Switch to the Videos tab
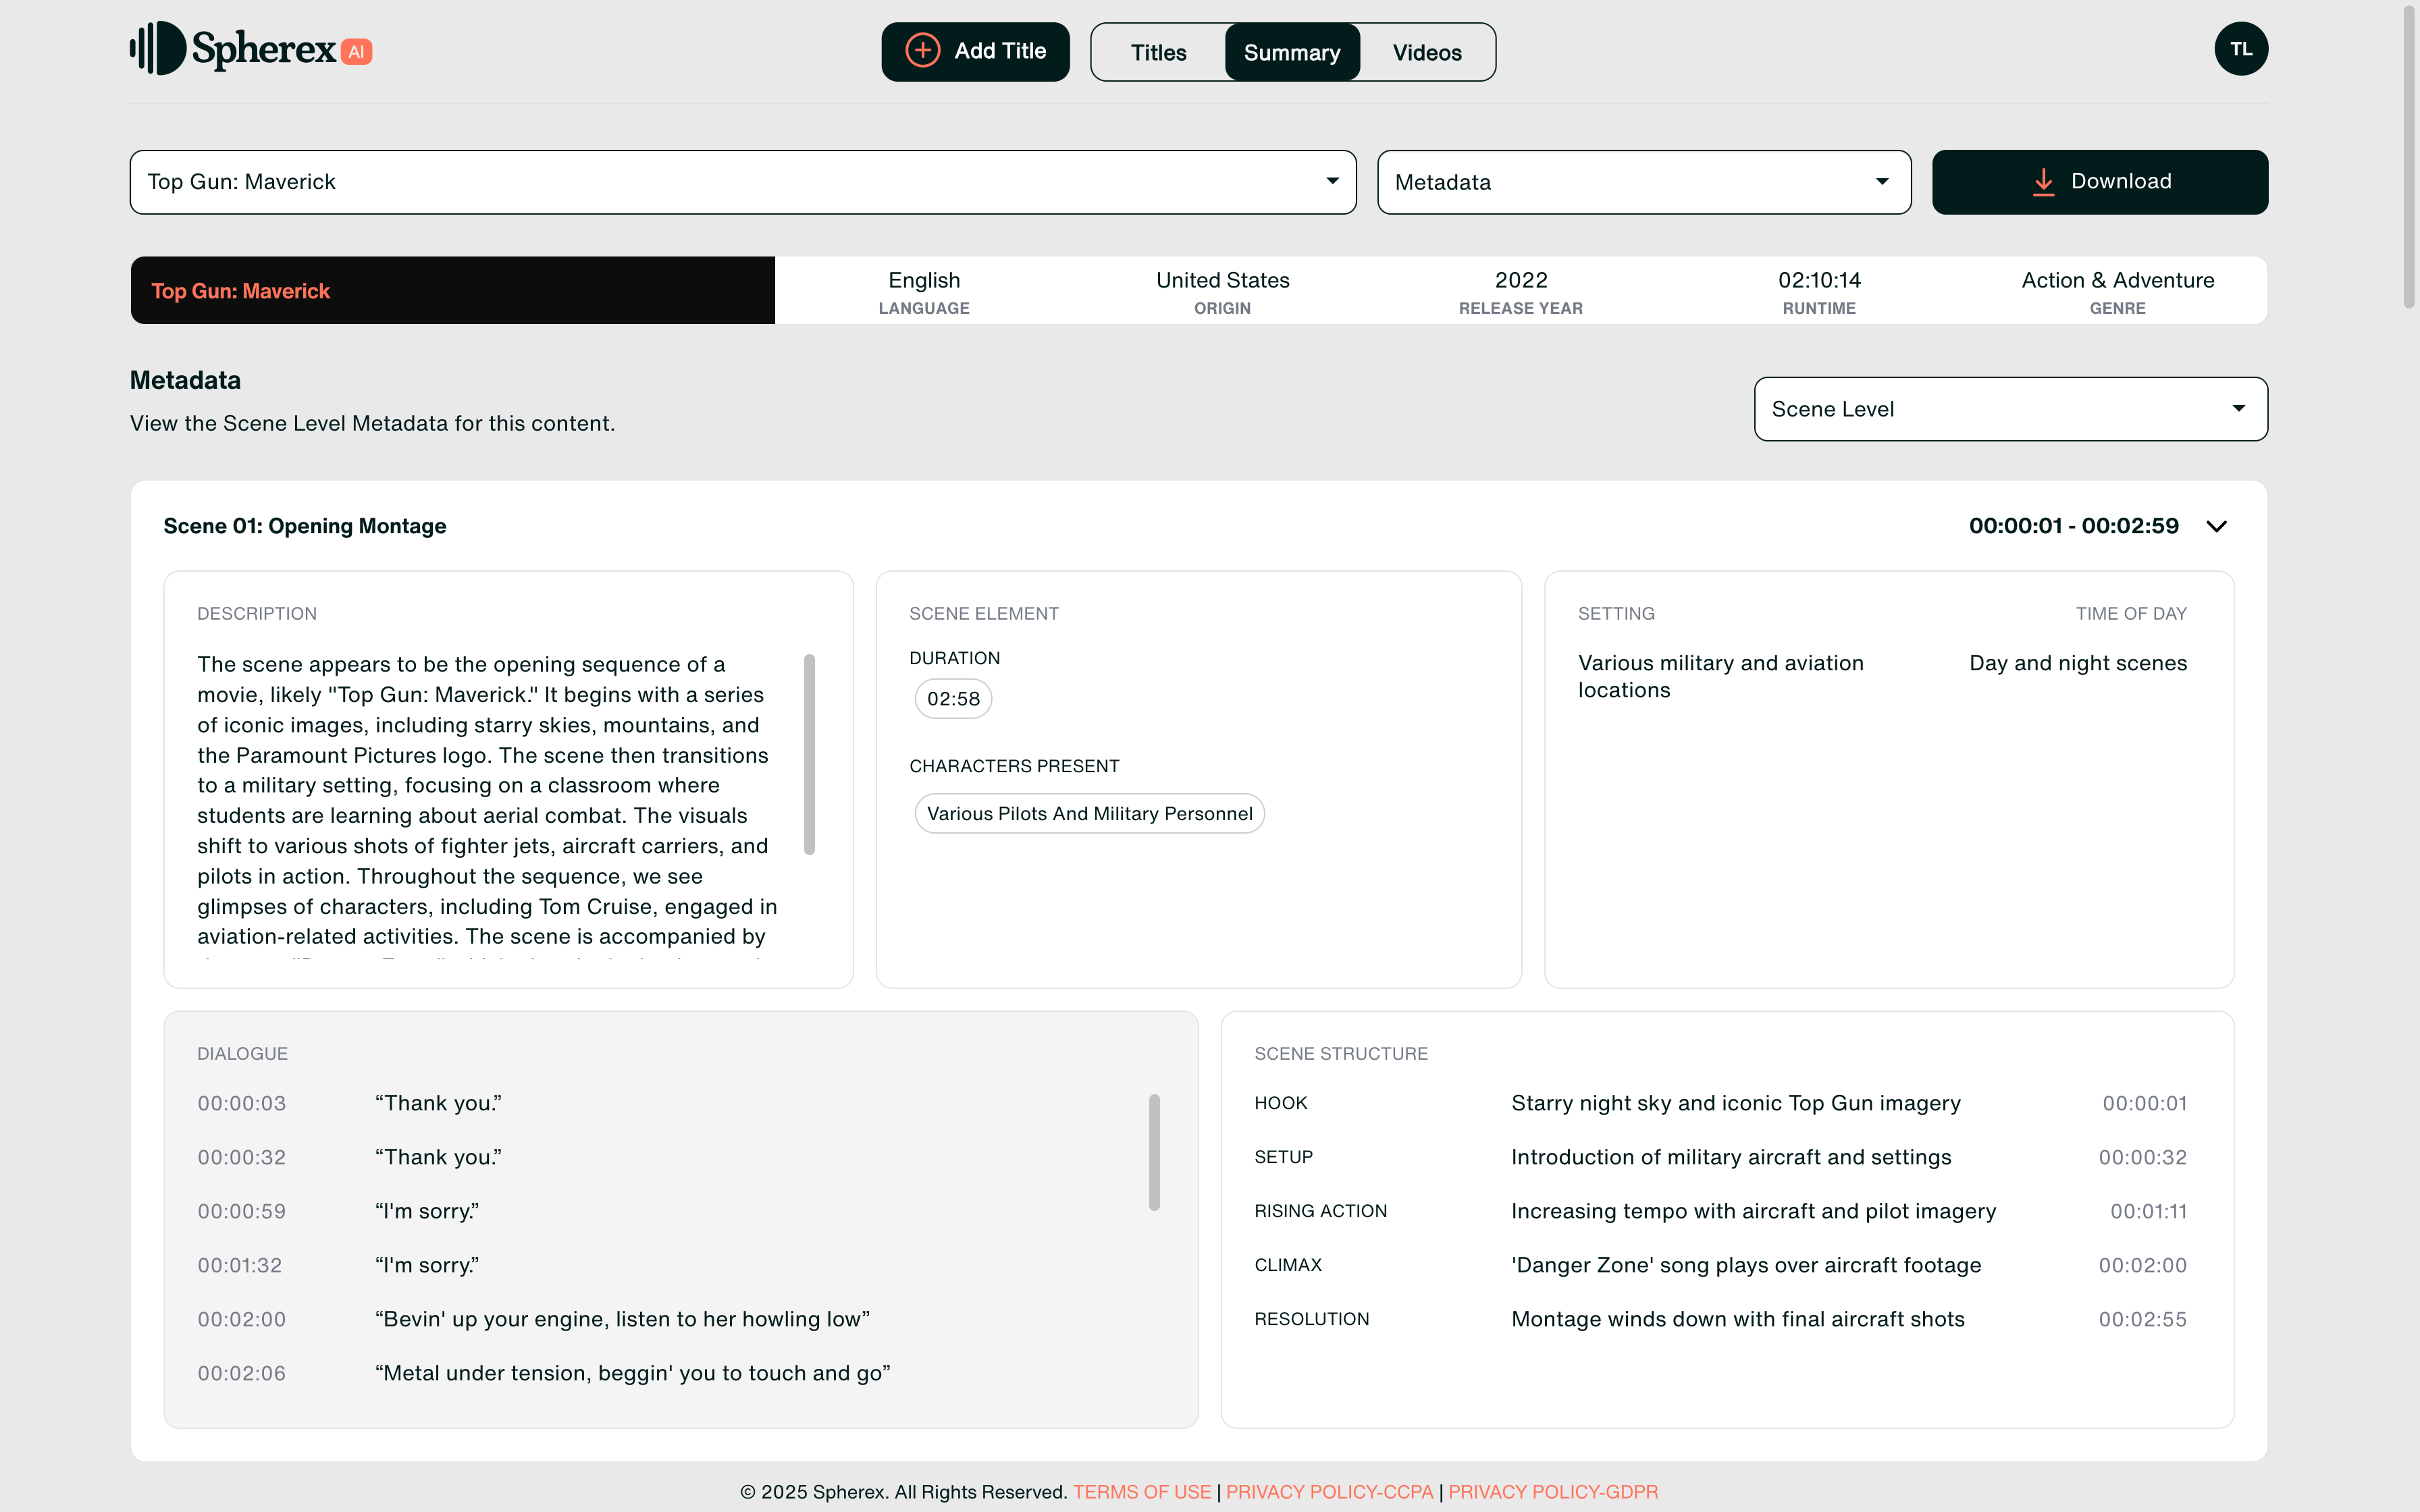2420x1512 pixels. [1427, 52]
